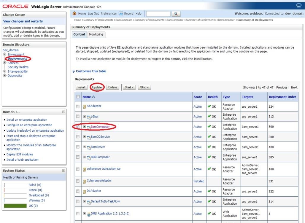Open the dev_domain root tree link
Viewport: 305px width, 223px height.
11,50
